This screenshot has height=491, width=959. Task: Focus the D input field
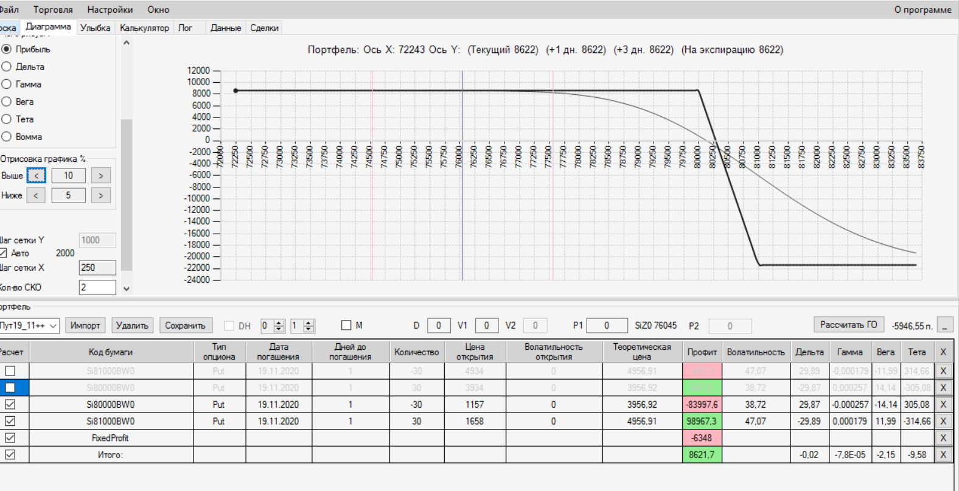pyautogui.click(x=439, y=326)
